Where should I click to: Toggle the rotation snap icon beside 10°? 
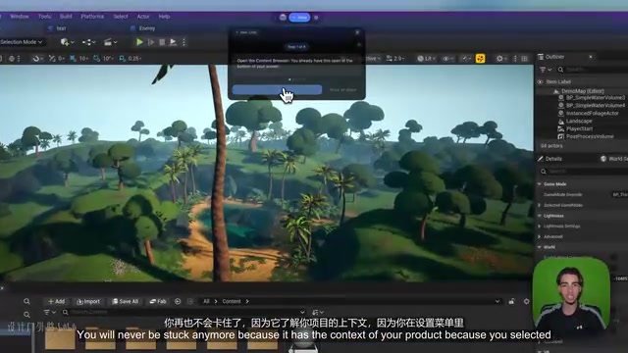click(x=96, y=59)
